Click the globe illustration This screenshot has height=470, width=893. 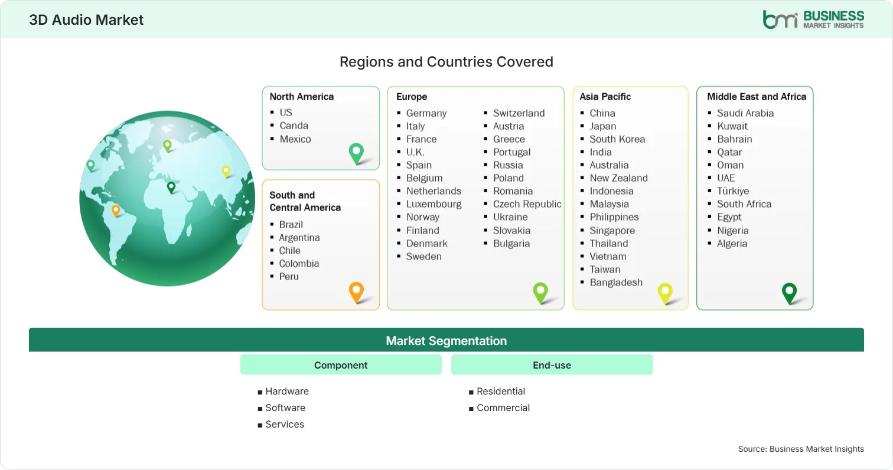(168, 198)
